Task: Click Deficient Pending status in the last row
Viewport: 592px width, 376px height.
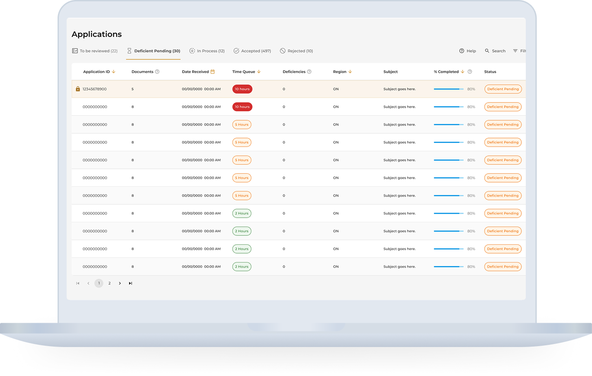Action: point(502,267)
